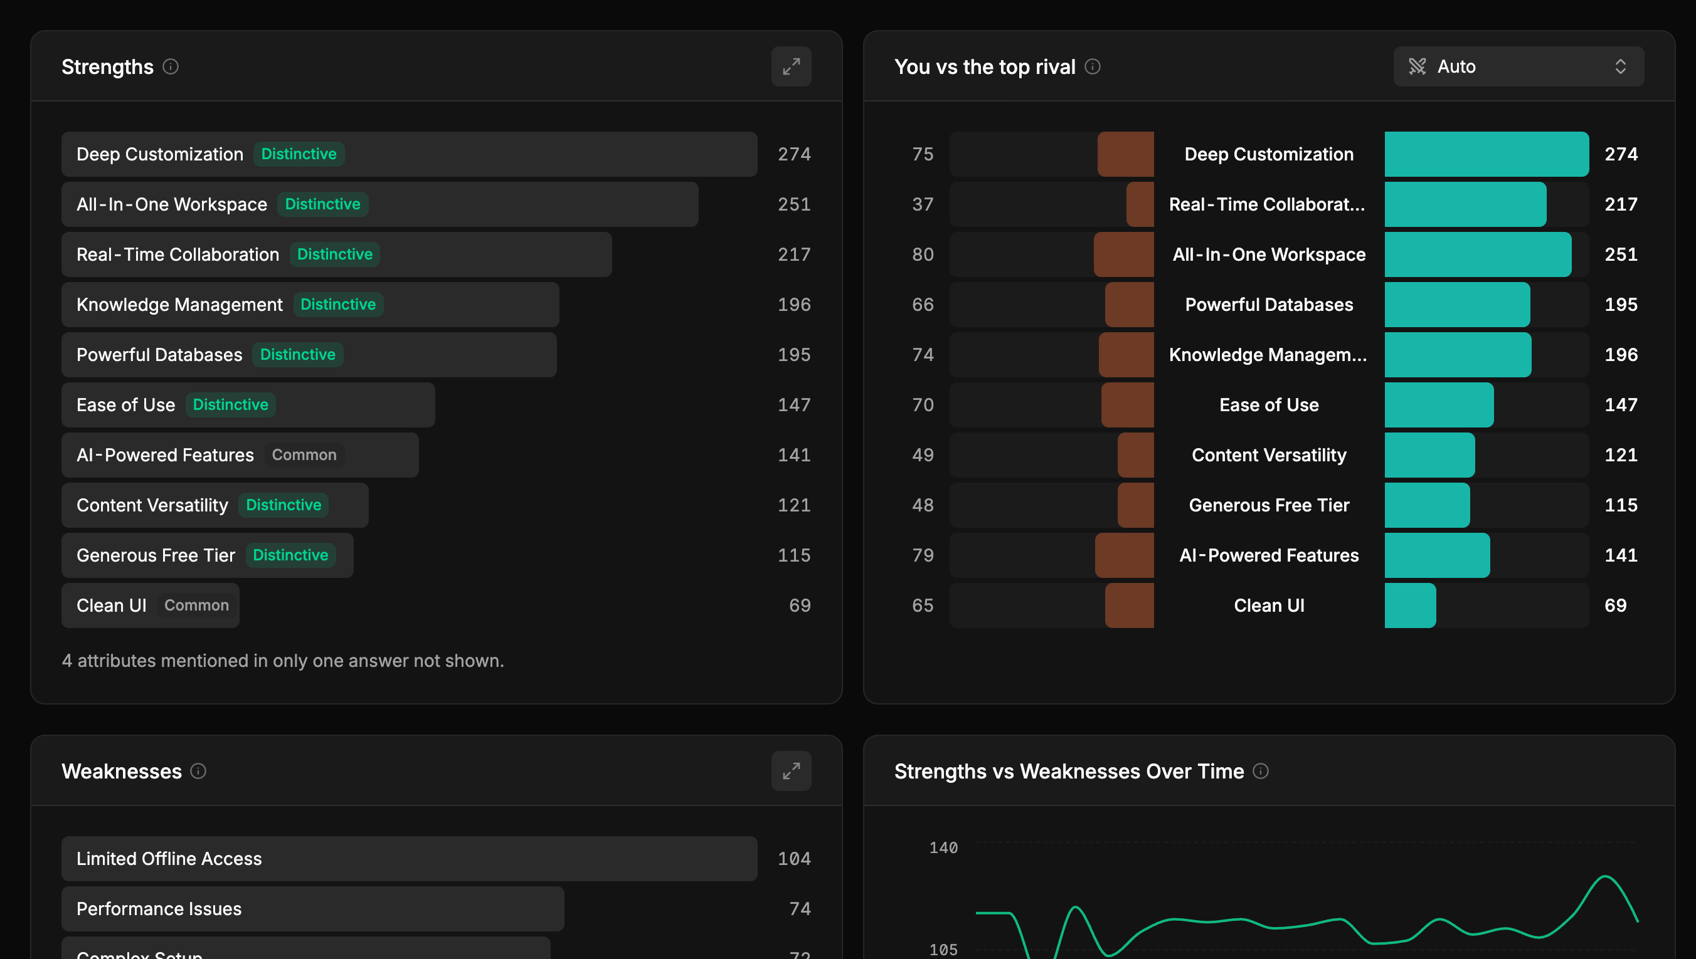Click the info icon next to Strengths
Viewport: 1696px width, 959px height.
[x=171, y=66]
